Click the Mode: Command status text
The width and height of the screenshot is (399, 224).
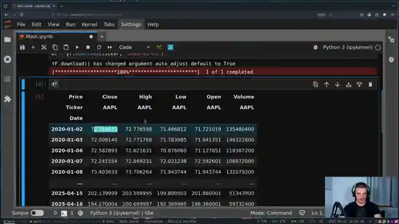[x=271, y=213]
